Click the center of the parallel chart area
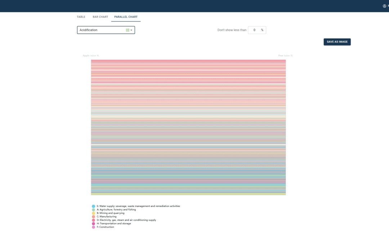 pos(188,127)
